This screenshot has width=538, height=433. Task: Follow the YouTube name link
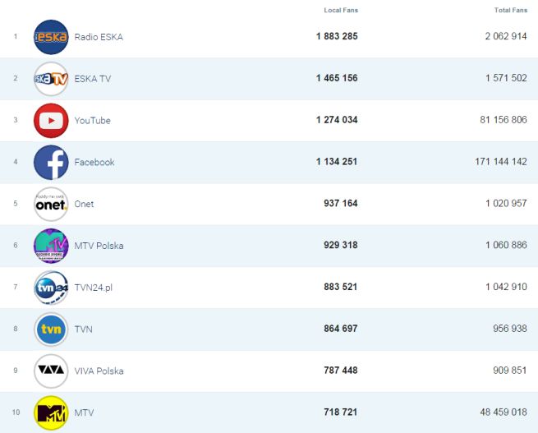(x=92, y=121)
